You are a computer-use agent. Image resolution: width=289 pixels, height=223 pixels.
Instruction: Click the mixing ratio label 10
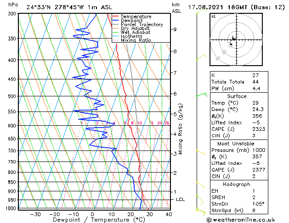(140, 123)
